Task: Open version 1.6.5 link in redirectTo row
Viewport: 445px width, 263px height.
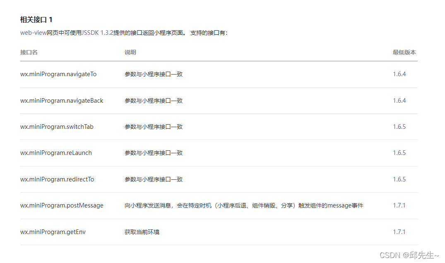Action: 399,179
